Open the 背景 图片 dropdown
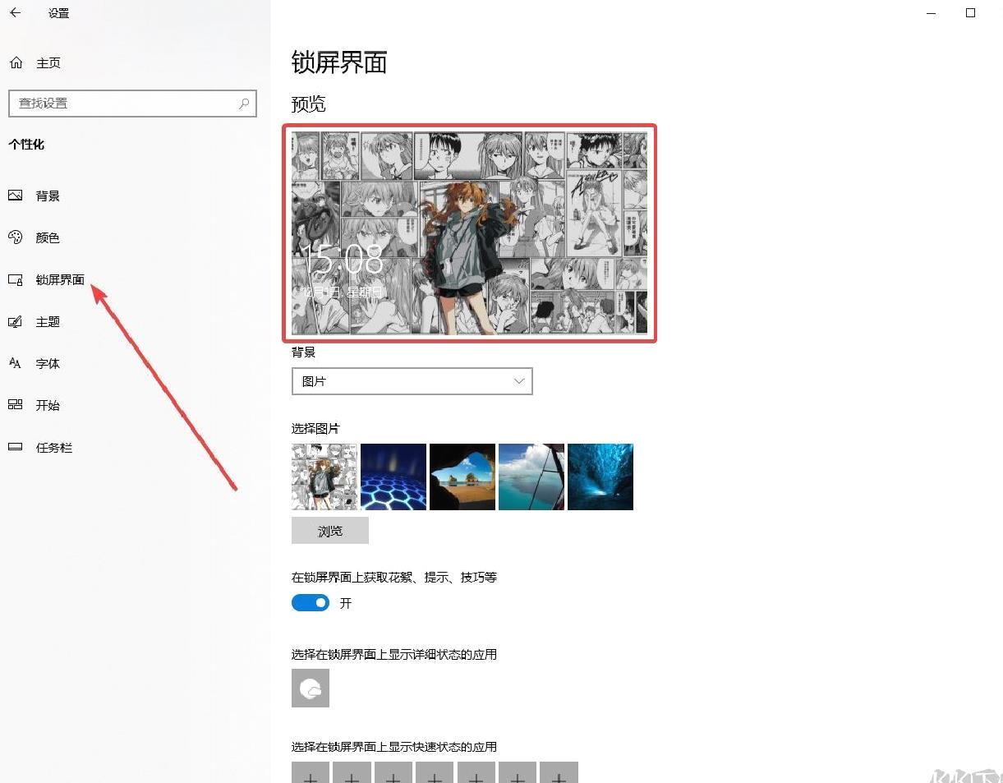1003x783 pixels. coord(412,381)
